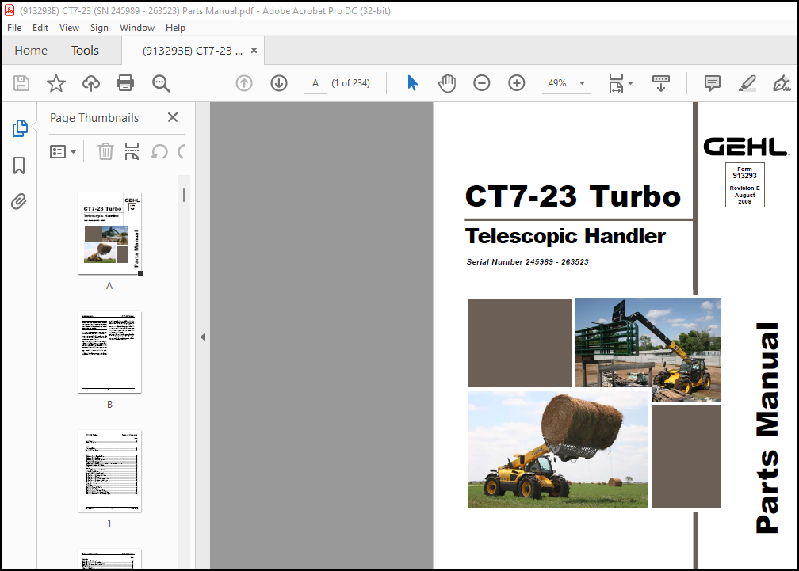
Task: Open the View menu
Action: coord(69,28)
